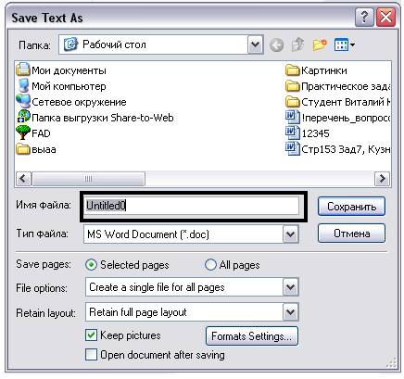Toggle the Keep pictures checkbox
This screenshot has height=379, width=404.
pyautogui.click(x=91, y=335)
